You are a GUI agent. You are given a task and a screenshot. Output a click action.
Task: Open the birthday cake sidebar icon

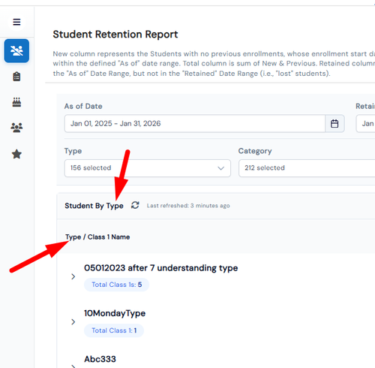16,102
